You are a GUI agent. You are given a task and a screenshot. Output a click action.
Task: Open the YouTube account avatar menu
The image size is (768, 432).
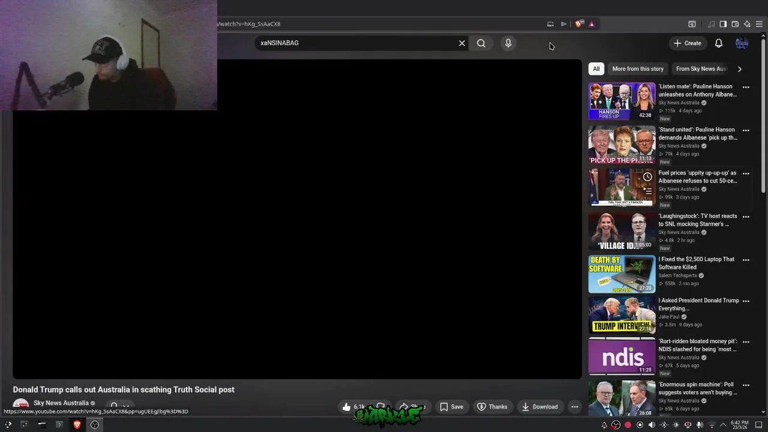[742, 43]
